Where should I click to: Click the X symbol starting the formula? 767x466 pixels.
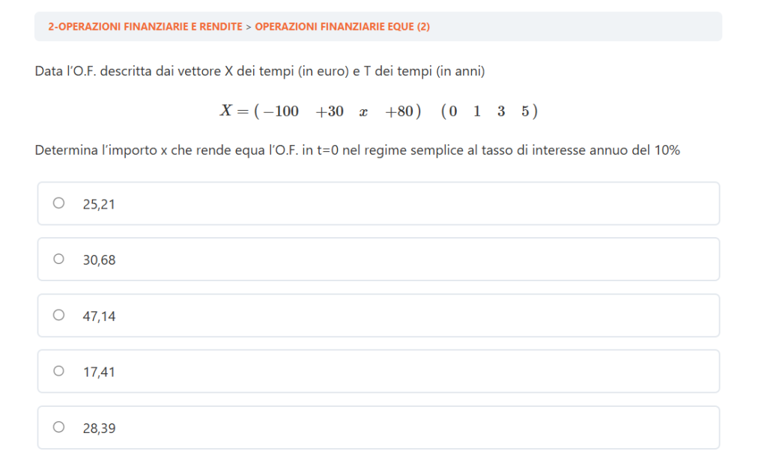click(x=226, y=111)
